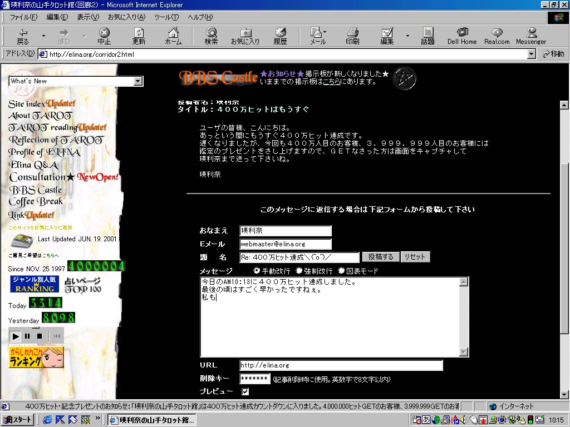Select the 図表モード radio button
Screen dimensions: 570x427
pos(341,271)
